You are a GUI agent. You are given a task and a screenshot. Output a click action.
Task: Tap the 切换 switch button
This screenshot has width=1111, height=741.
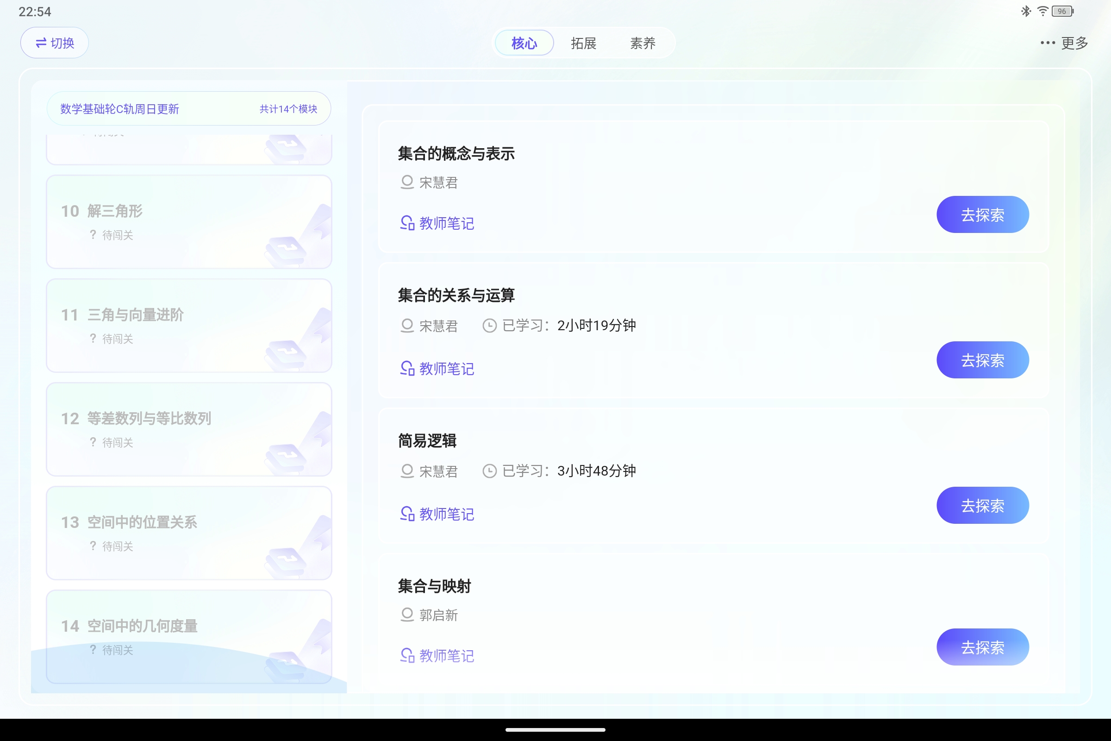tap(54, 43)
